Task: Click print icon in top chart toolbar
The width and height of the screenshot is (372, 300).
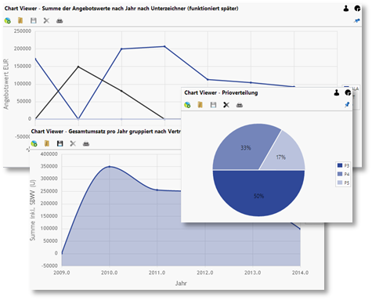Action: [60, 20]
